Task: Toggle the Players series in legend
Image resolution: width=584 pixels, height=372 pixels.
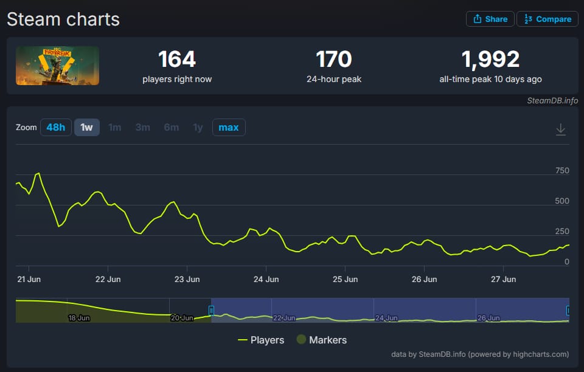Action: coord(261,340)
